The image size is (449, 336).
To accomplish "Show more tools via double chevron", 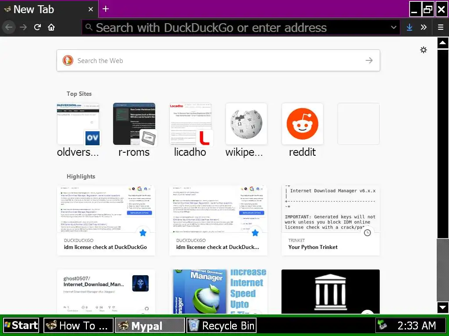I will click(x=424, y=28).
